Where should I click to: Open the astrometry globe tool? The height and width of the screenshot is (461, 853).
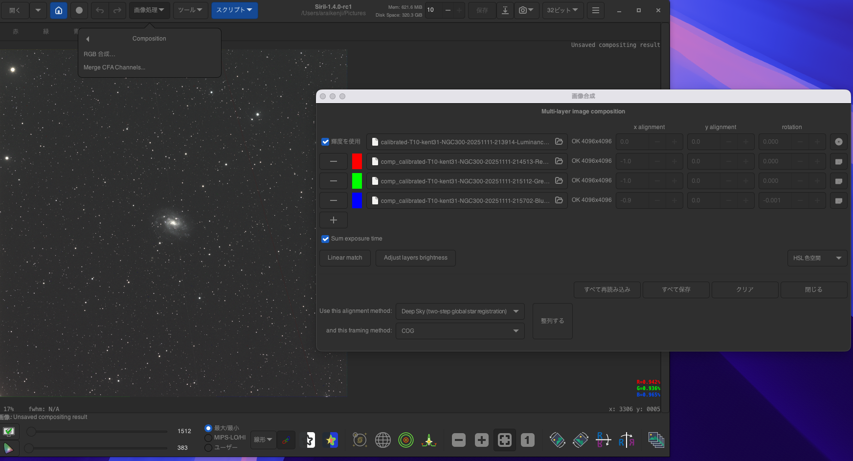382,440
